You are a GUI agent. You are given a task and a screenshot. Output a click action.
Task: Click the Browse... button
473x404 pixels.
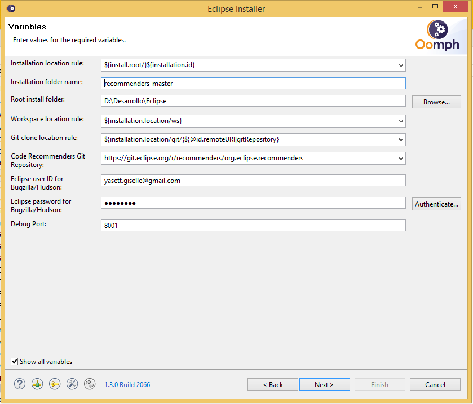point(436,102)
